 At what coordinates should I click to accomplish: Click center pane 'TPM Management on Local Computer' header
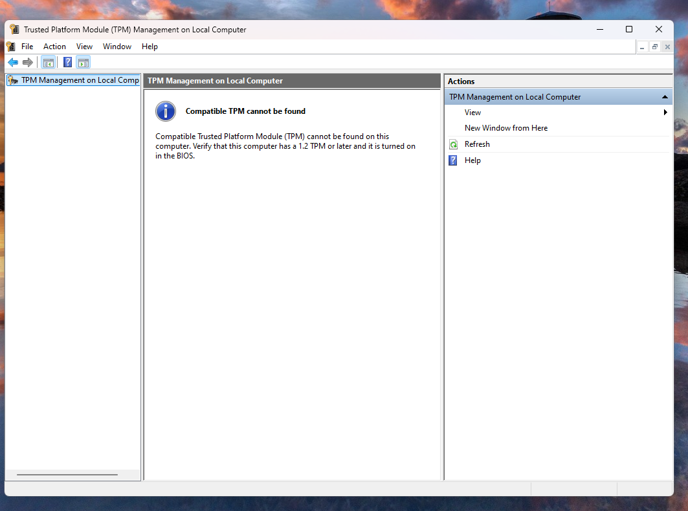click(292, 81)
